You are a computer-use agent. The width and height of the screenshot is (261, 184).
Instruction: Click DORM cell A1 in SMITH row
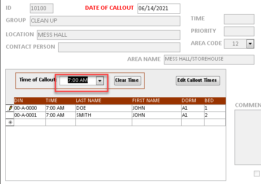(193, 115)
